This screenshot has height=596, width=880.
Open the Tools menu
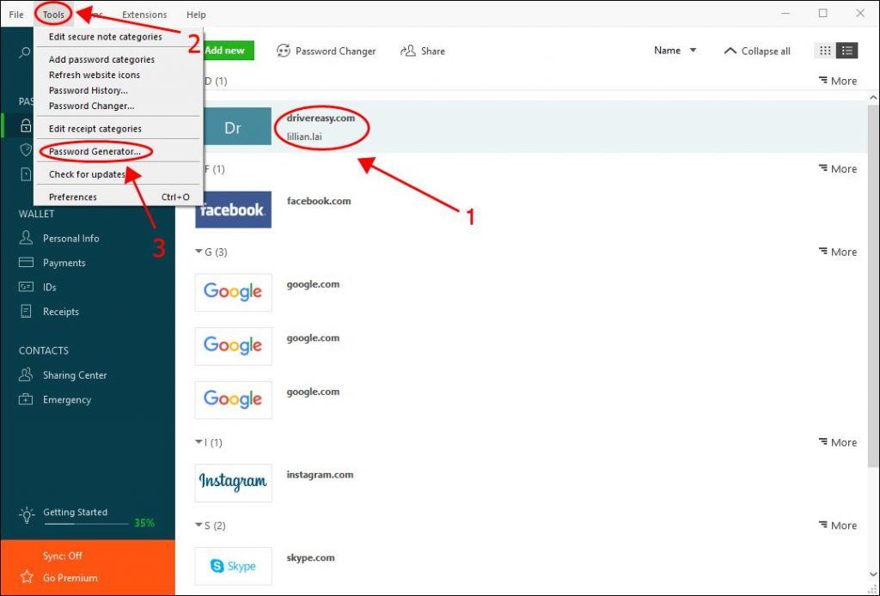point(52,14)
